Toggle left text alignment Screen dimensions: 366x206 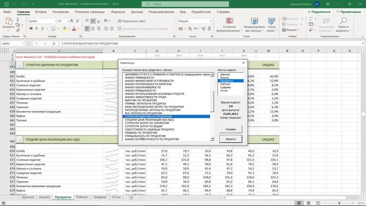click(x=87, y=29)
